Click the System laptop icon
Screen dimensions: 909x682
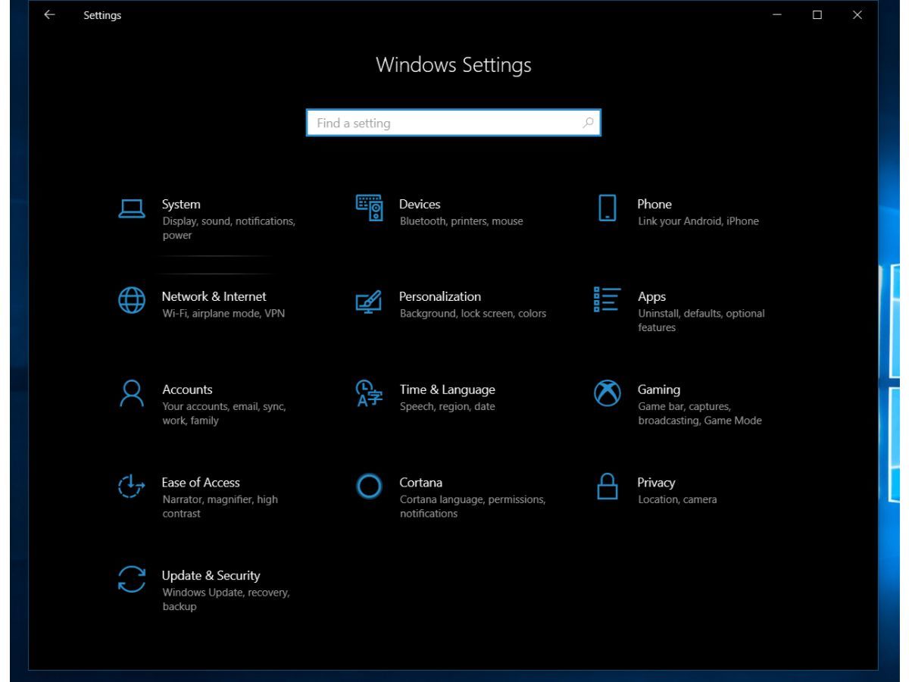(x=131, y=208)
